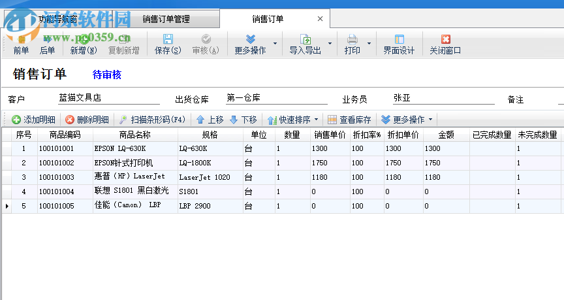Go to next order (后单)
This screenshot has height=300, width=564.
(x=47, y=44)
